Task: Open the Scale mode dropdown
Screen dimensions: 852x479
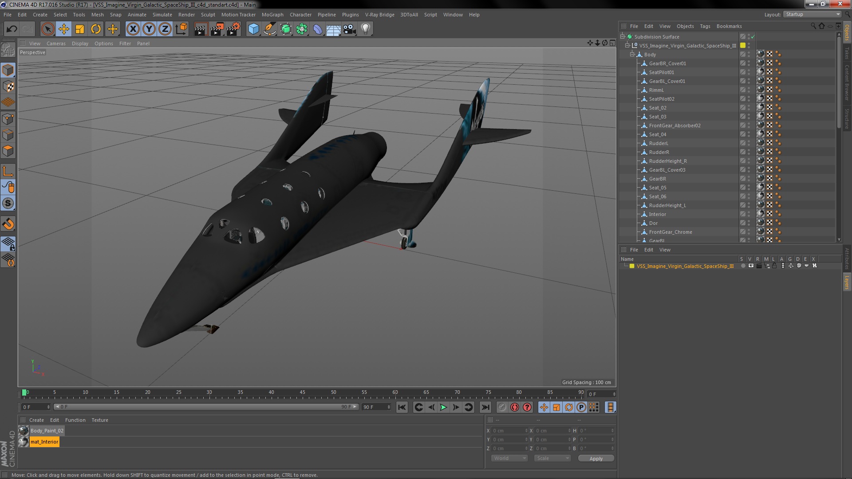Action: click(x=552, y=458)
